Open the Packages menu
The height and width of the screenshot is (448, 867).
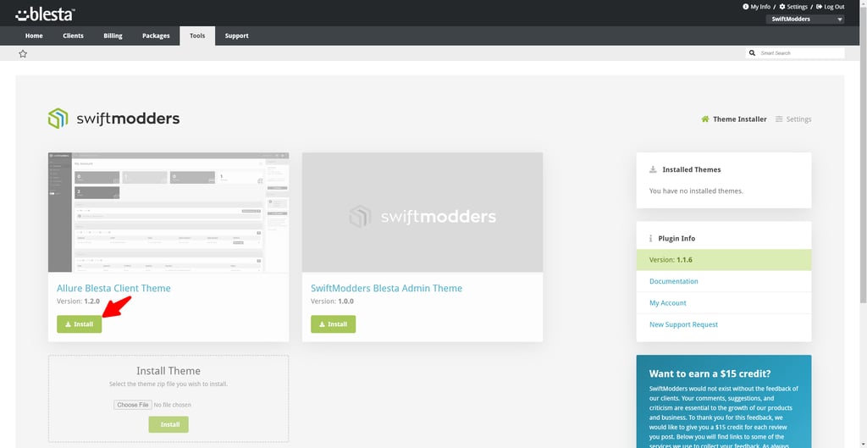[x=156, y=36]
